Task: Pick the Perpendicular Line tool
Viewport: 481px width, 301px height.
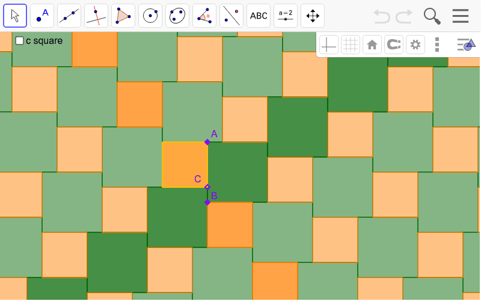Action: click(x=96, y=16)
